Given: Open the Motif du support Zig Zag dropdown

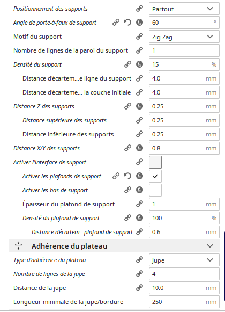Looking at the screenshot, I should pos(184,37).
